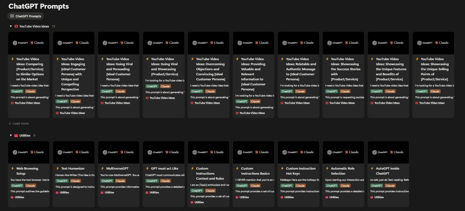Screen dimensions: 465x211
Task: Collapse the Utilities group triangle
Action: [x=11, y=136]
